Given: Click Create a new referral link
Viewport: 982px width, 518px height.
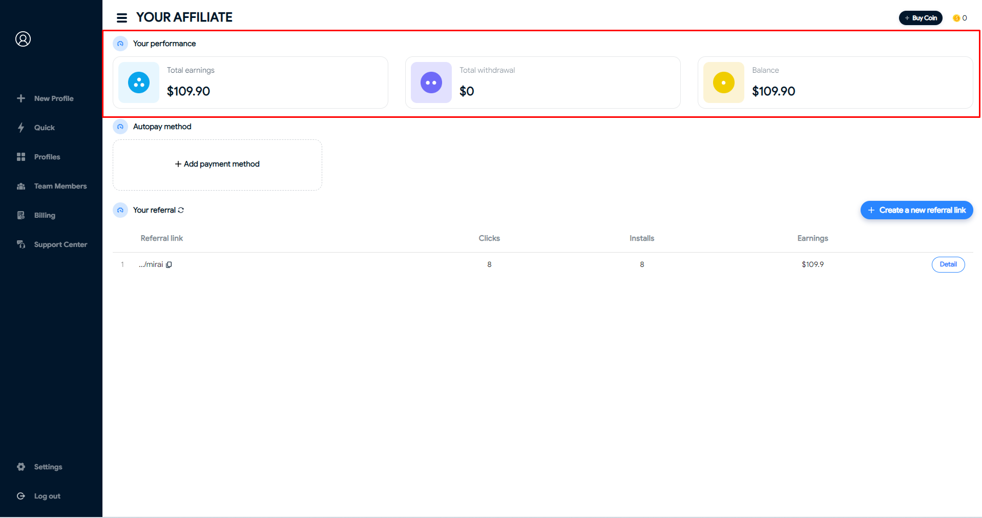Looking at the screenshot, I should (916, 210).
